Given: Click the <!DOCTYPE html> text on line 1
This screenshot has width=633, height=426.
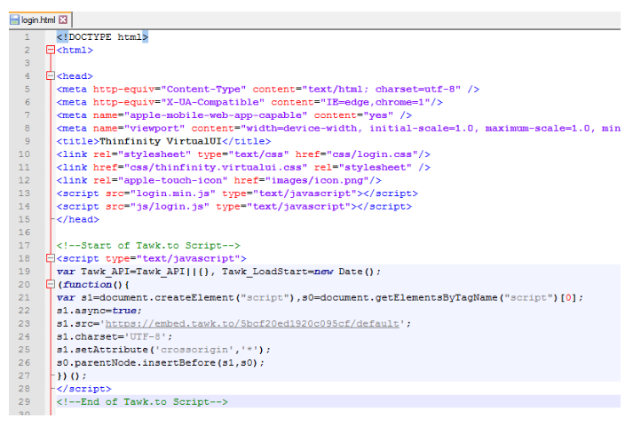Looking at the screenshot, I should coord(102,37).
